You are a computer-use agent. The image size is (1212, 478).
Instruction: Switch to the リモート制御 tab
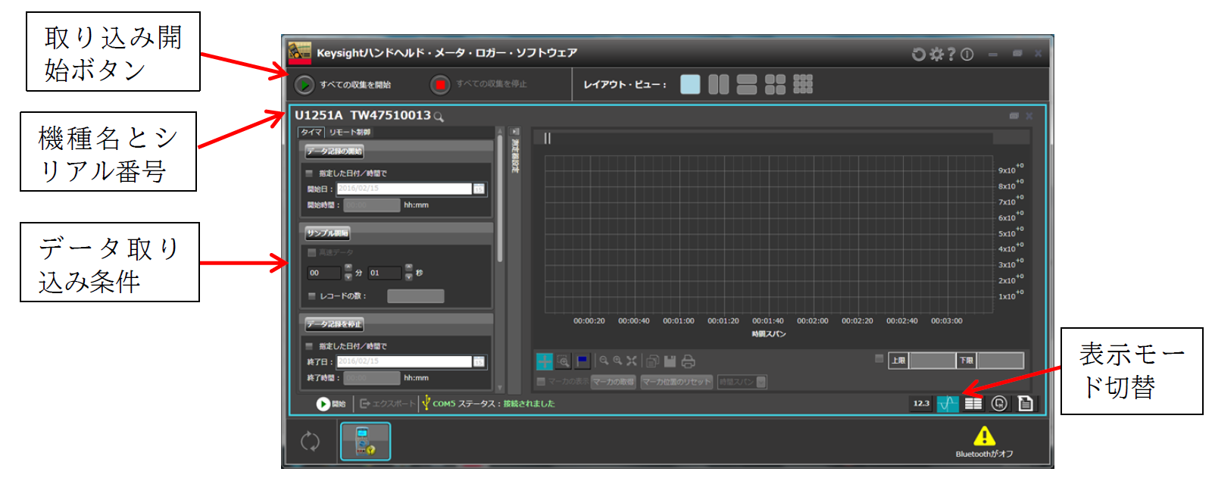tap(350, 133)
